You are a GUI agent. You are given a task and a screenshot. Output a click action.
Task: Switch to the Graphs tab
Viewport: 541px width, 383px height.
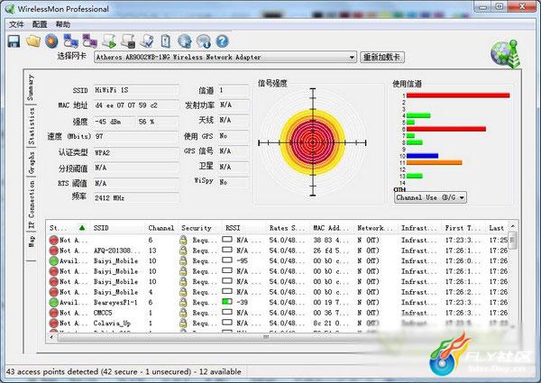pyautogui.click(x=32, y=162)
